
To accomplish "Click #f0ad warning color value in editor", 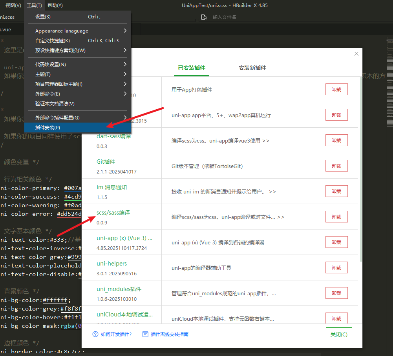I will 73,205.
